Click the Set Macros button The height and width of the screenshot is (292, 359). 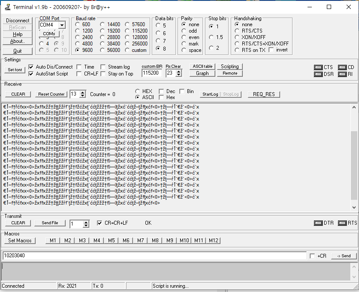click(20, 241)
